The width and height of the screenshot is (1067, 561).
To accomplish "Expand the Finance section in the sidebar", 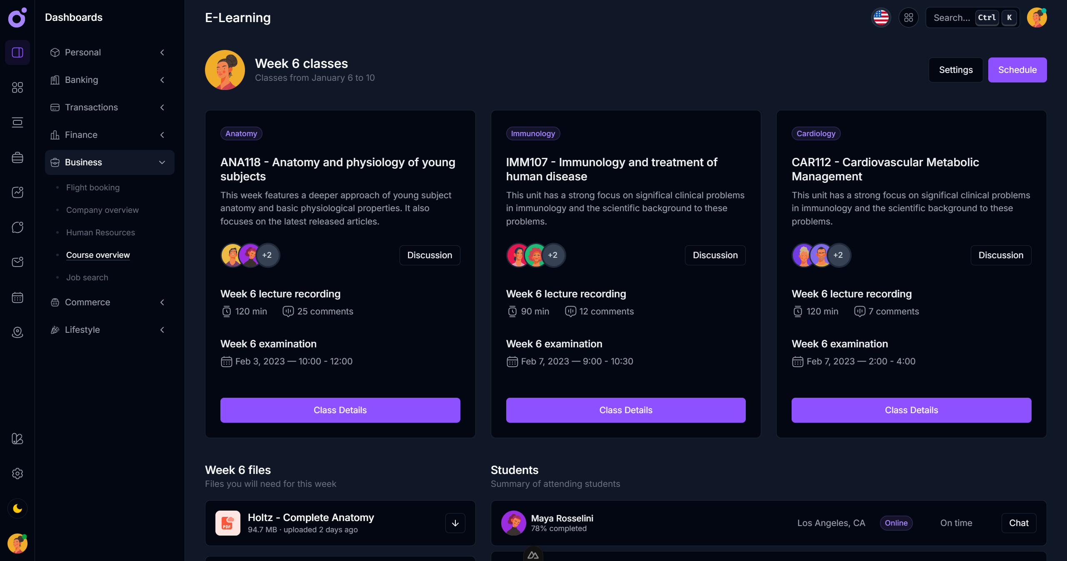I will [162, 135].
